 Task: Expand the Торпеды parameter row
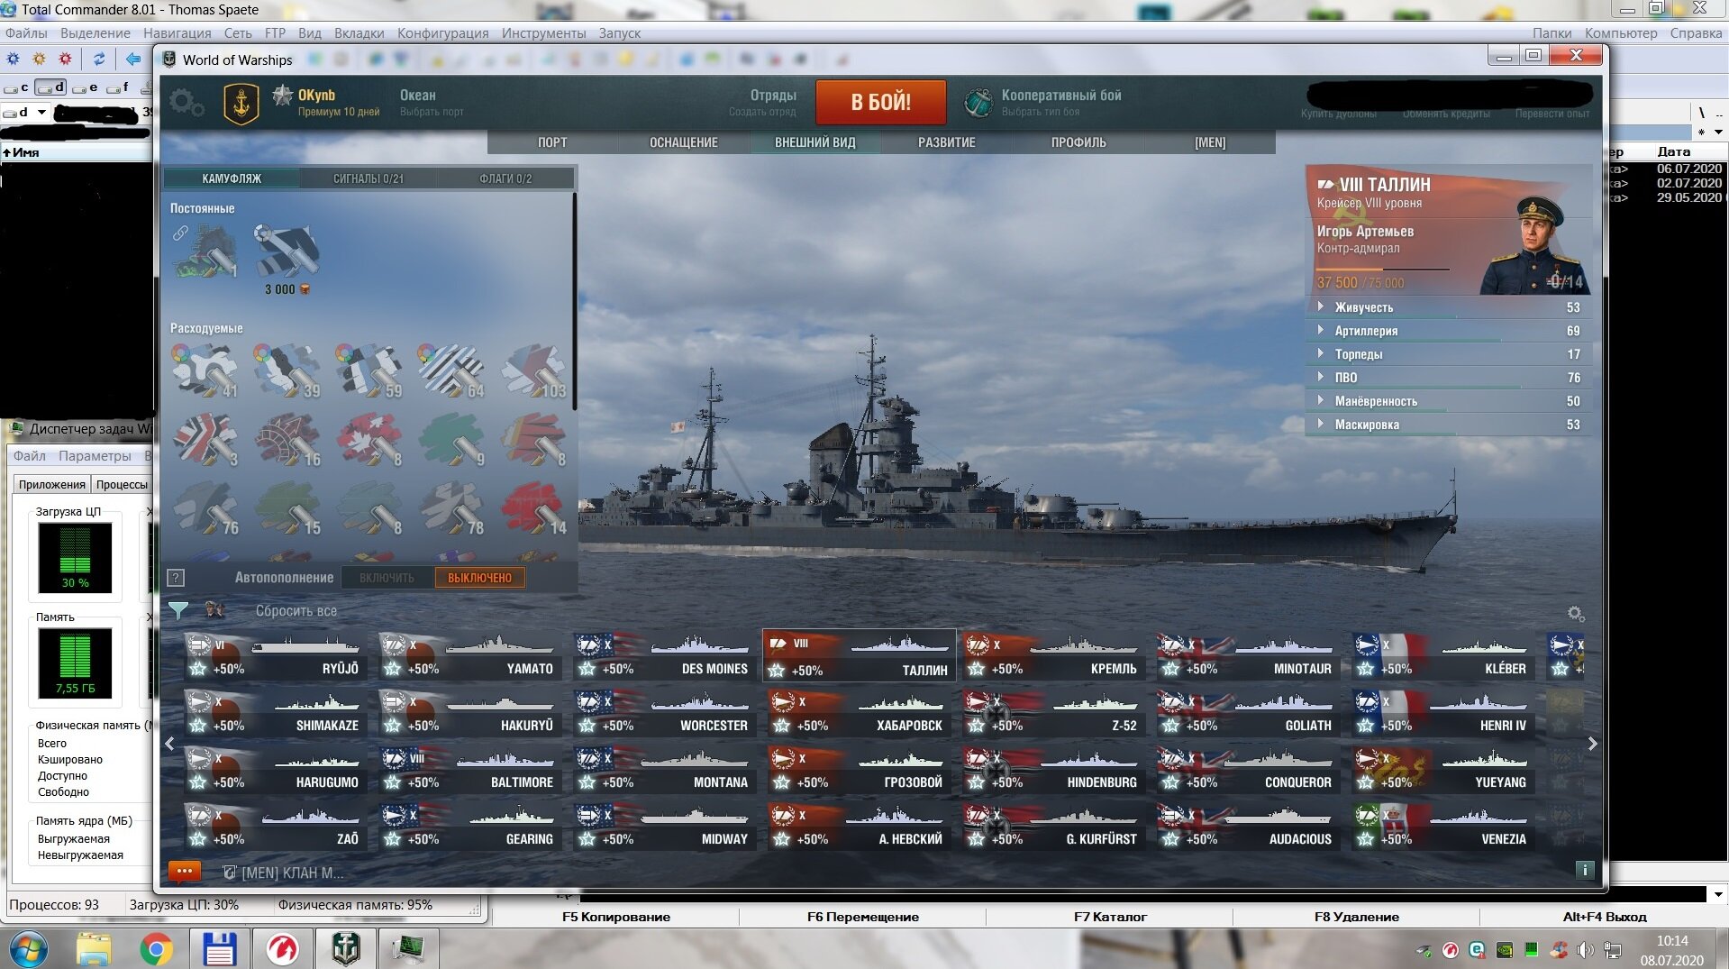[x=1449, y=354]
